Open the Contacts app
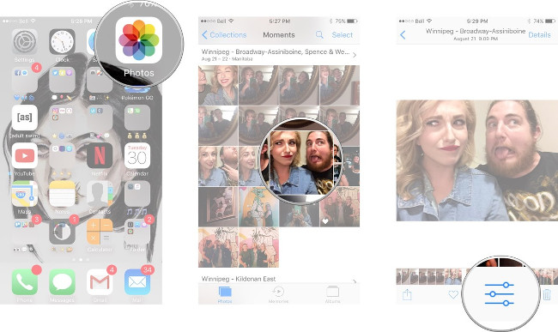 [x=100, y=193]
